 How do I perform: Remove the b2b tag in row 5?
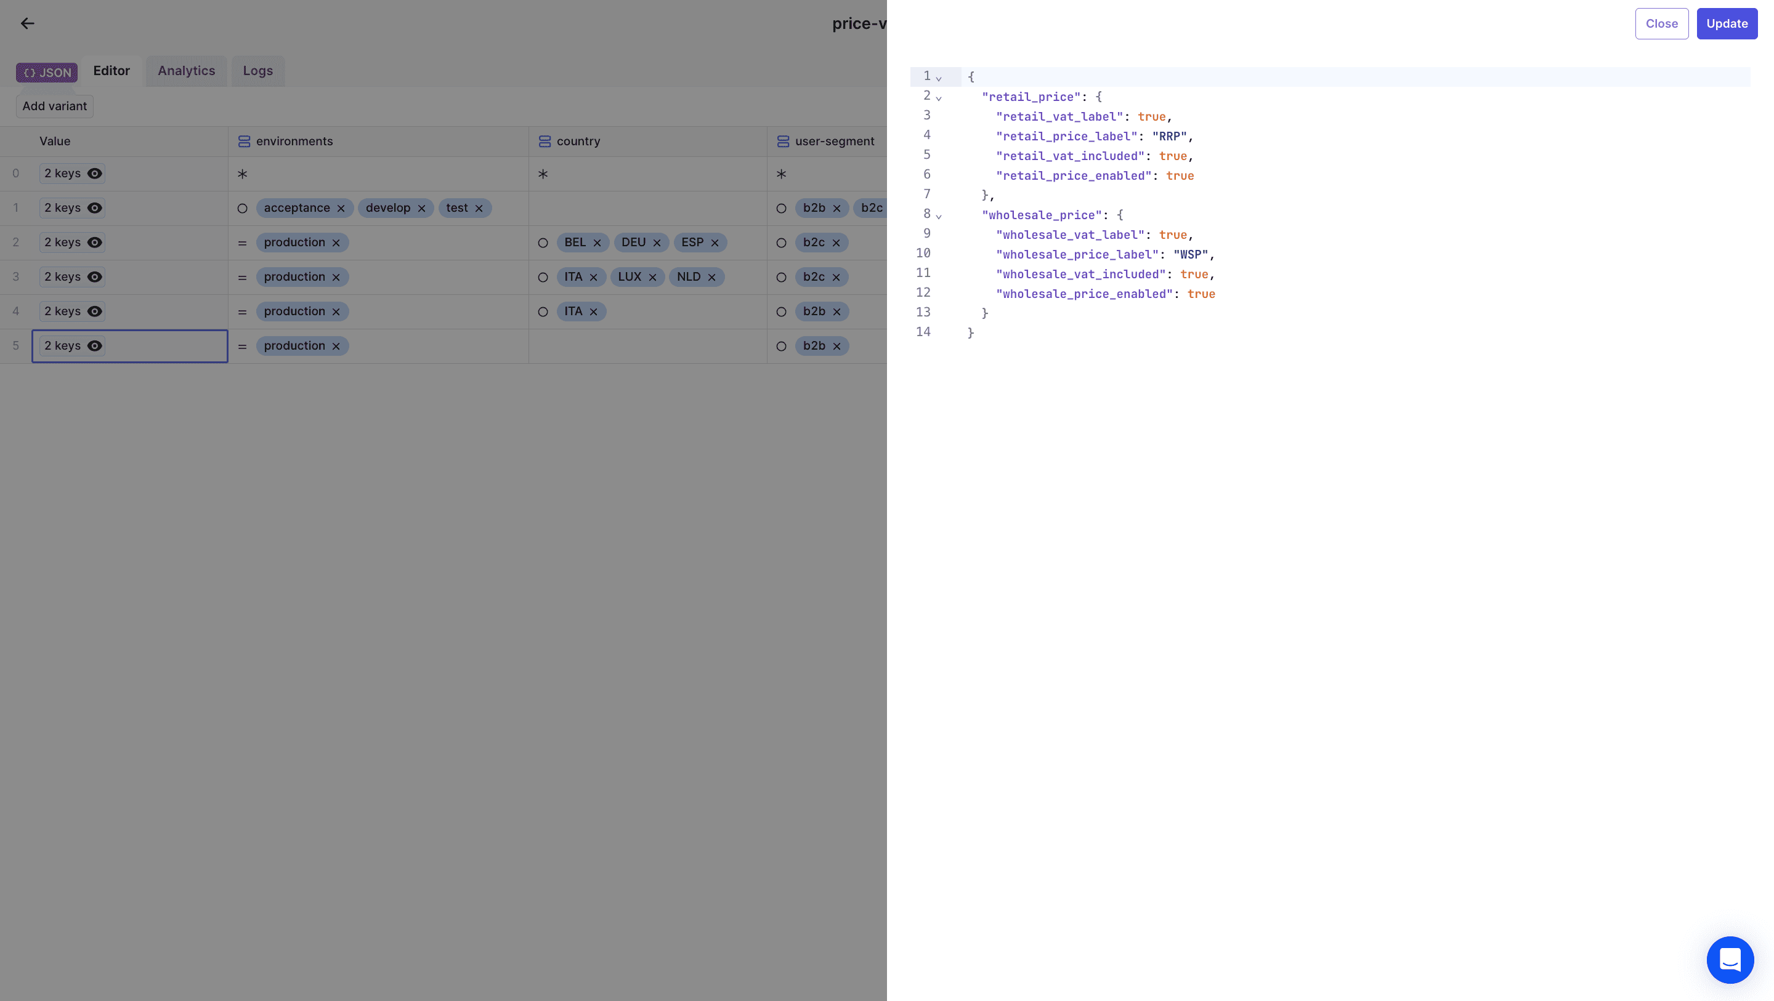click(836, 347)
